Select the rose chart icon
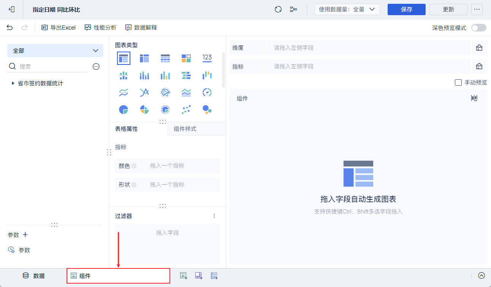 pyautogui.click(x=144, y=110)
